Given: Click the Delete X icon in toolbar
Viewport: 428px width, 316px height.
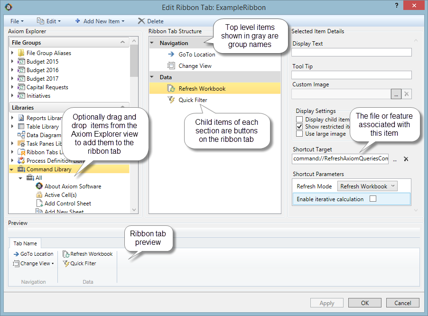Looking at the screenshot, I should [141, 21].
